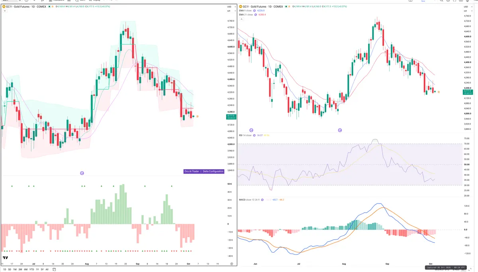Click the Save button in top toolbar
Viewport: 478px width, 272px height.
(423, 1)
